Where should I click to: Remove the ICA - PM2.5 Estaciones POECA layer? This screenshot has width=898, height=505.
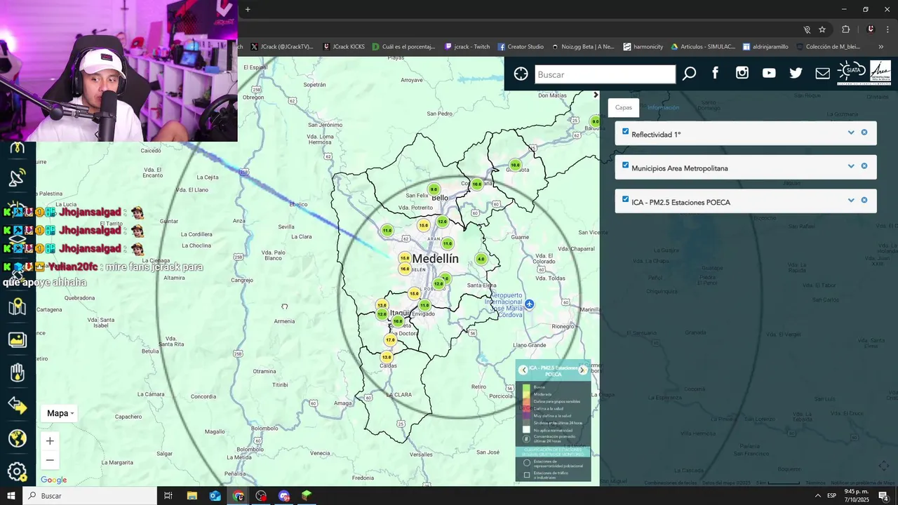pyautogui.click(x=864, y=200)
